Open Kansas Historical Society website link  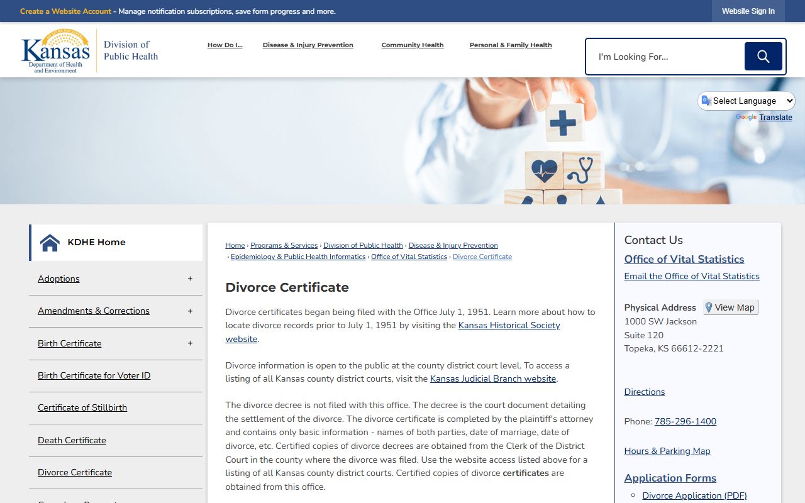coord(509,326)
